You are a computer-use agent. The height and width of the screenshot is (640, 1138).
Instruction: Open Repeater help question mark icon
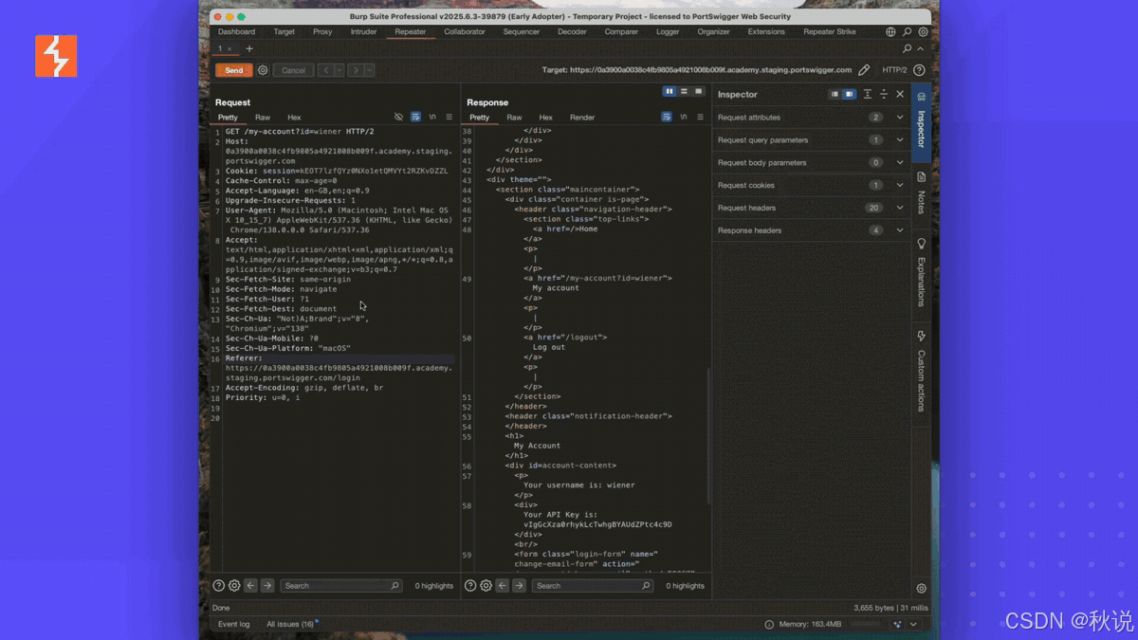(919, 70)
